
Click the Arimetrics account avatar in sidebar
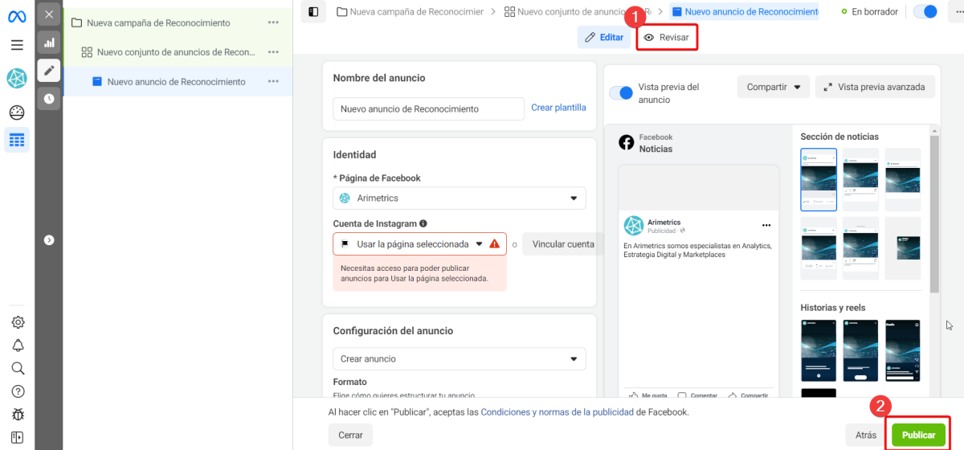pos(17,78)
